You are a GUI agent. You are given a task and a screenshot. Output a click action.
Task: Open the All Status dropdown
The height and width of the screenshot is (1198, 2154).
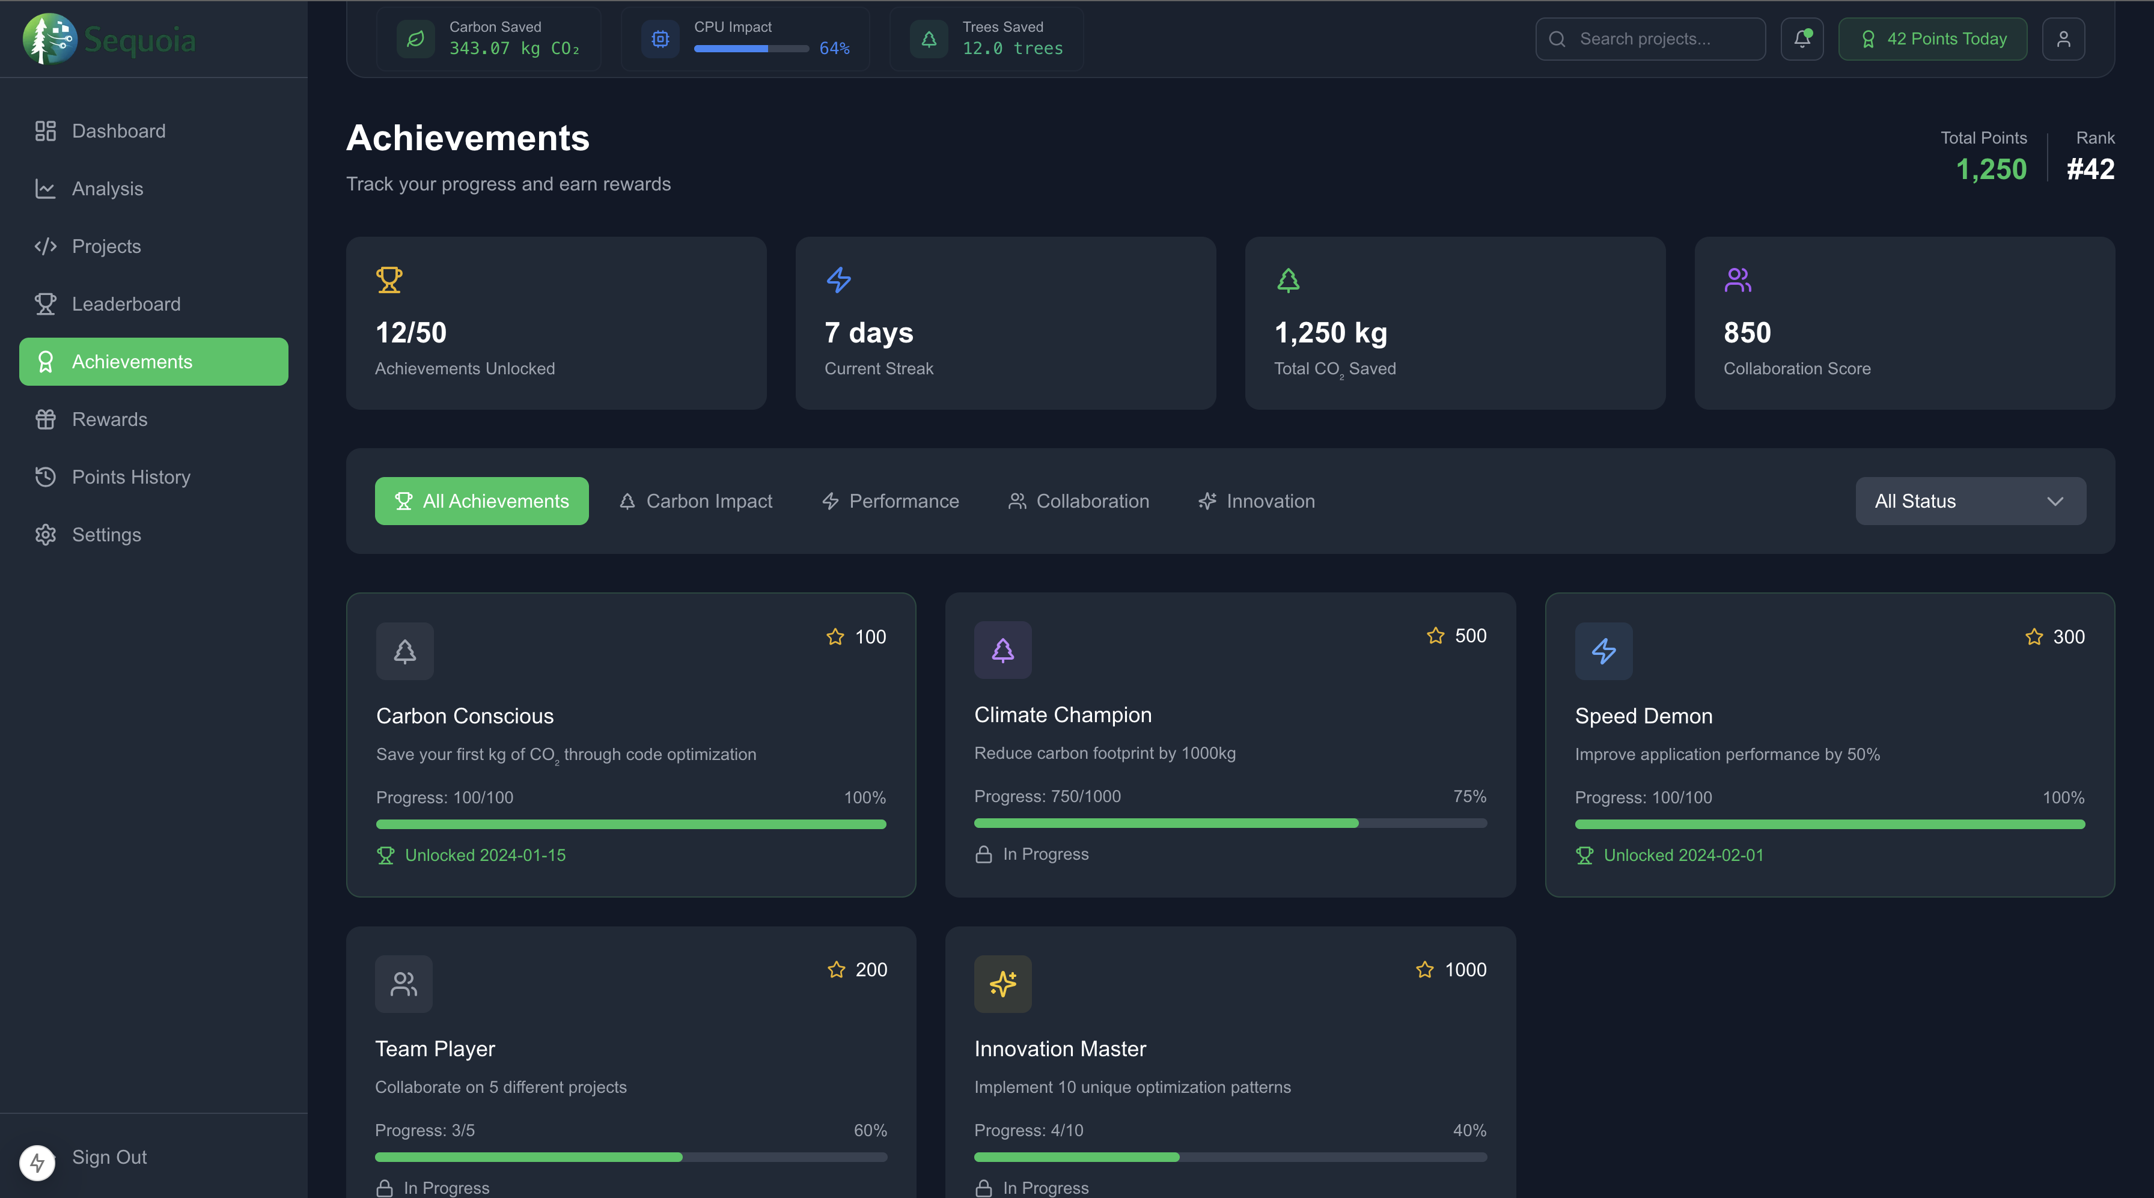[1970, 501]
